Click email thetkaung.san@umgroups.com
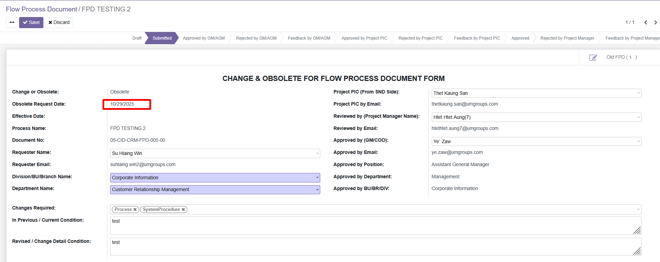Screen dimensions: 660x262 pos(465,104)
